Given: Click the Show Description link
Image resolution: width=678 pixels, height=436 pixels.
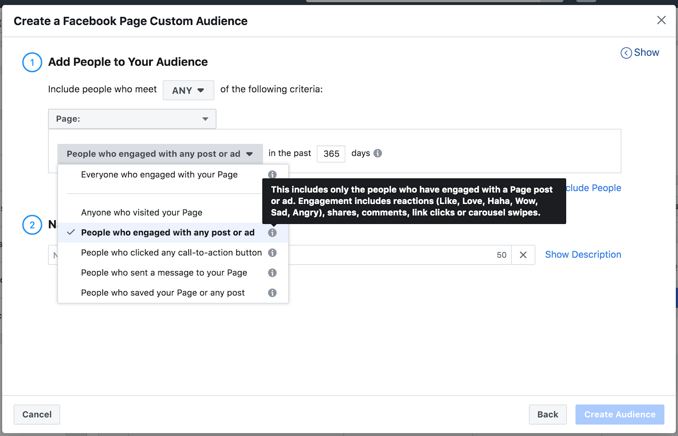Looking at the screenshot, I should click(583, 255).
